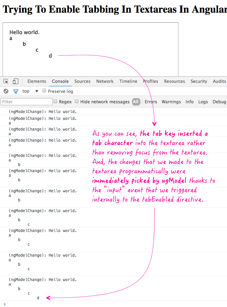
Task: Open the top execution context dropdown
Action: point(30,91)
